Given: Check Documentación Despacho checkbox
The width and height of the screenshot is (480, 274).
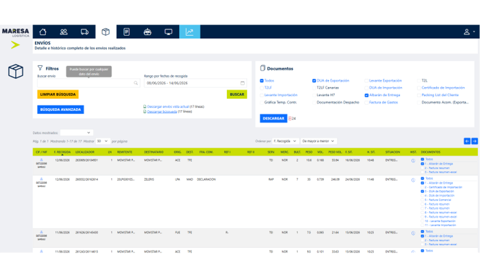Looking at the screenshot, I should 314,103.
